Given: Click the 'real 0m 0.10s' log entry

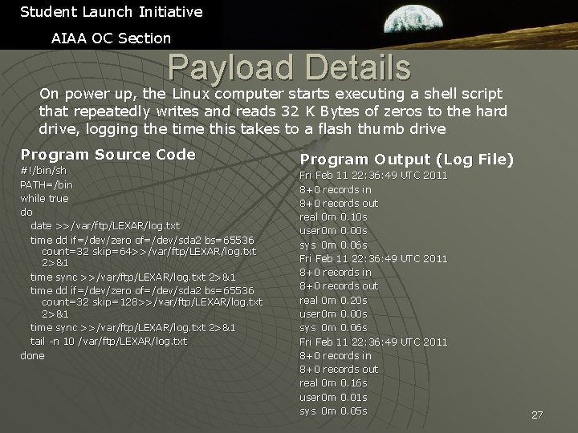Looking at the screenshot, I should [333, 217].
